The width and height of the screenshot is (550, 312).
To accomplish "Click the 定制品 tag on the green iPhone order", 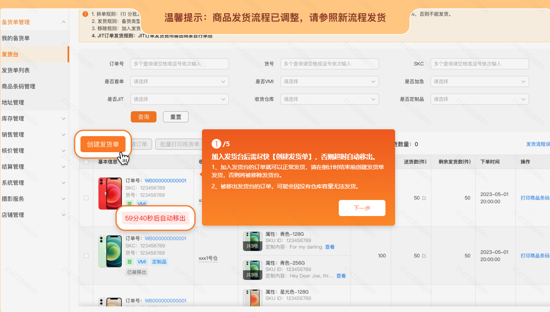I will point(159,262).
